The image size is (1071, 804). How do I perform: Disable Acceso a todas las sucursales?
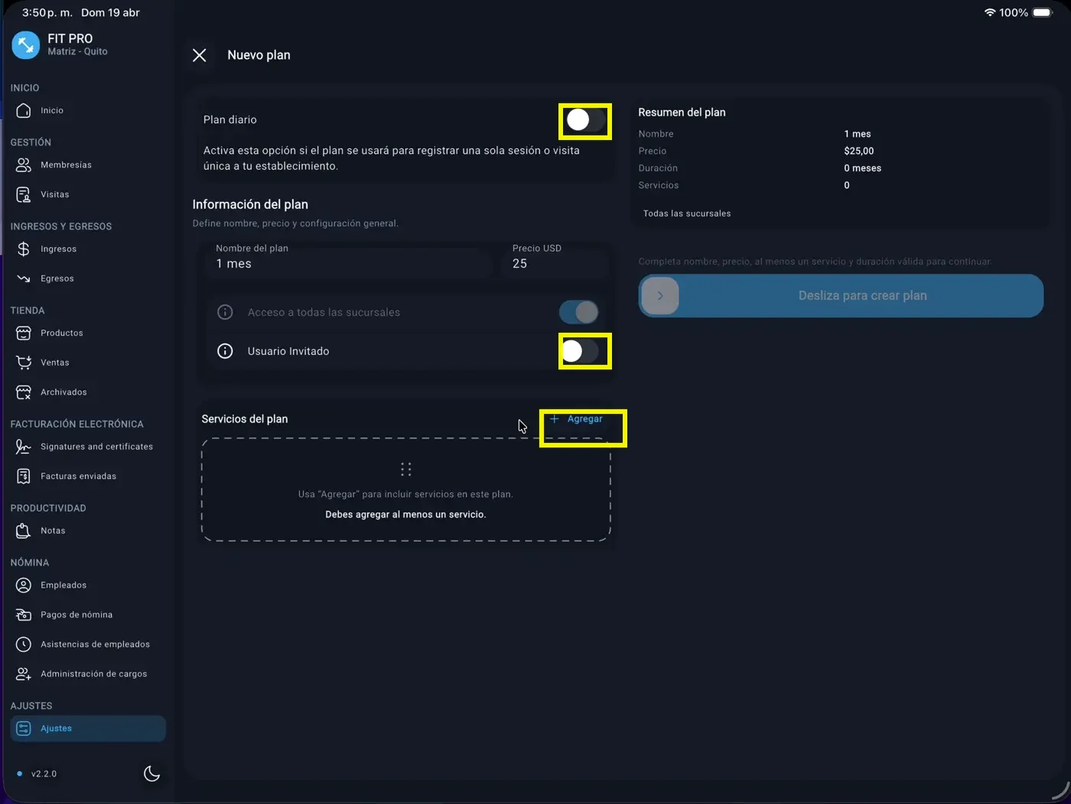point(578,312)
